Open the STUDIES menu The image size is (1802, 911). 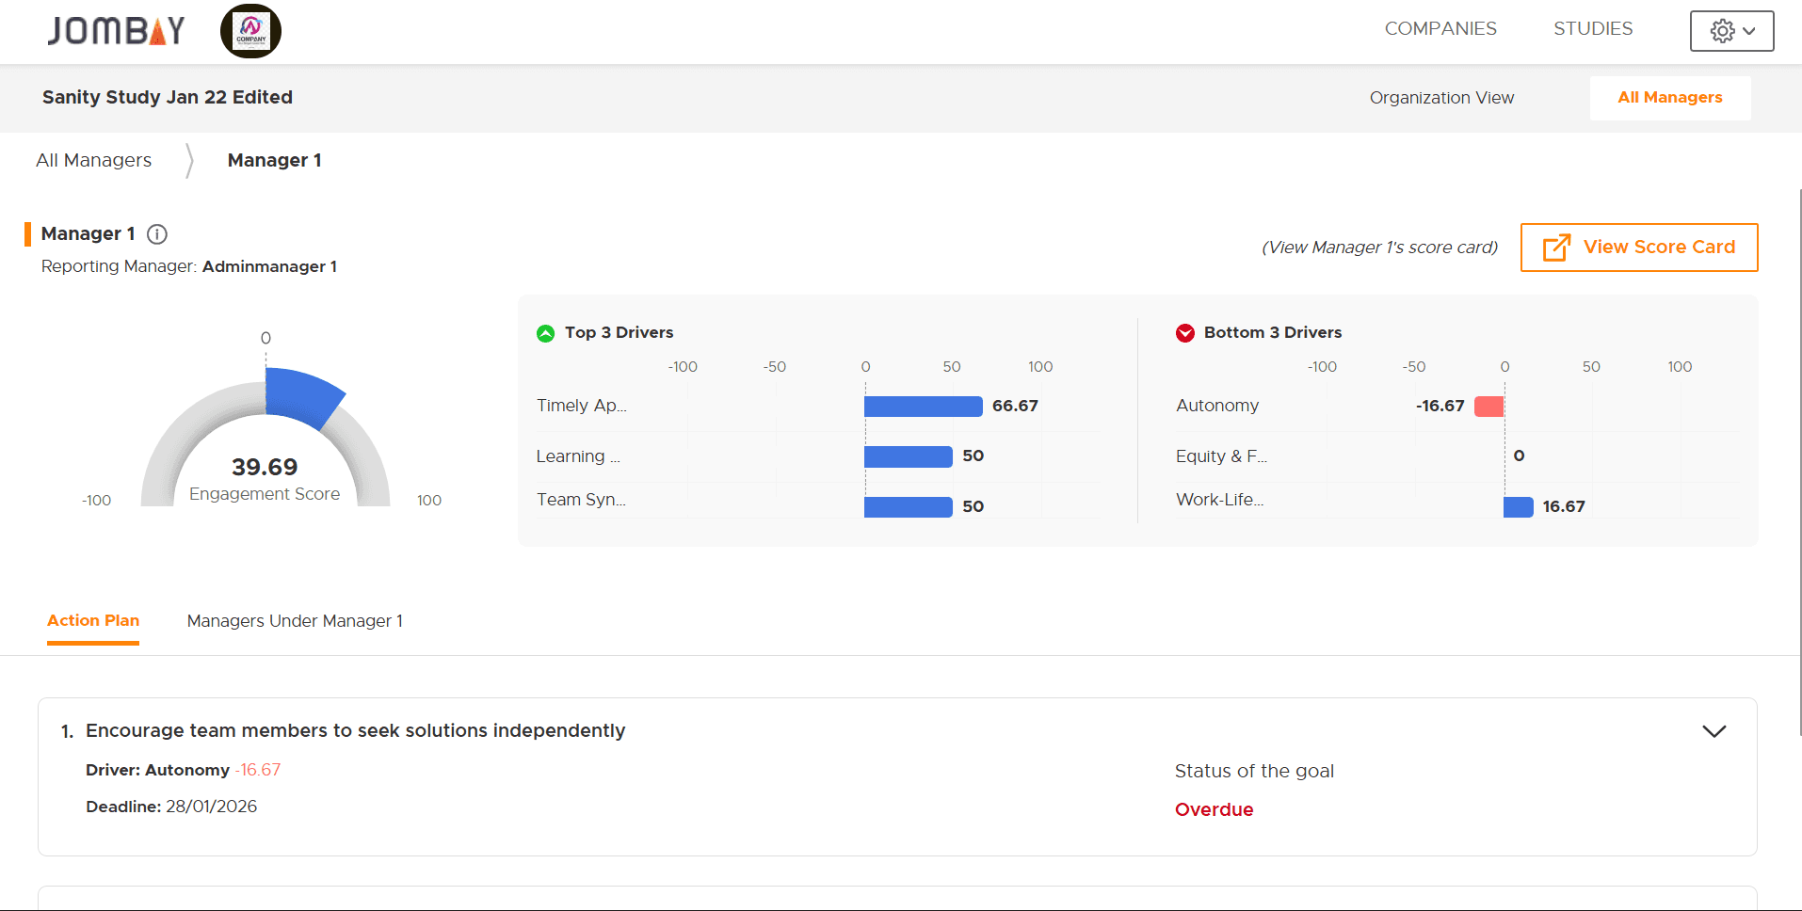[x=1593, y=28]
